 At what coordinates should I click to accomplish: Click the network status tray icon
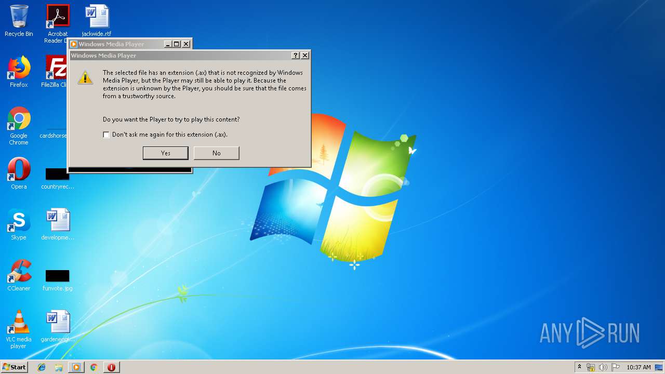coord(591,367)
